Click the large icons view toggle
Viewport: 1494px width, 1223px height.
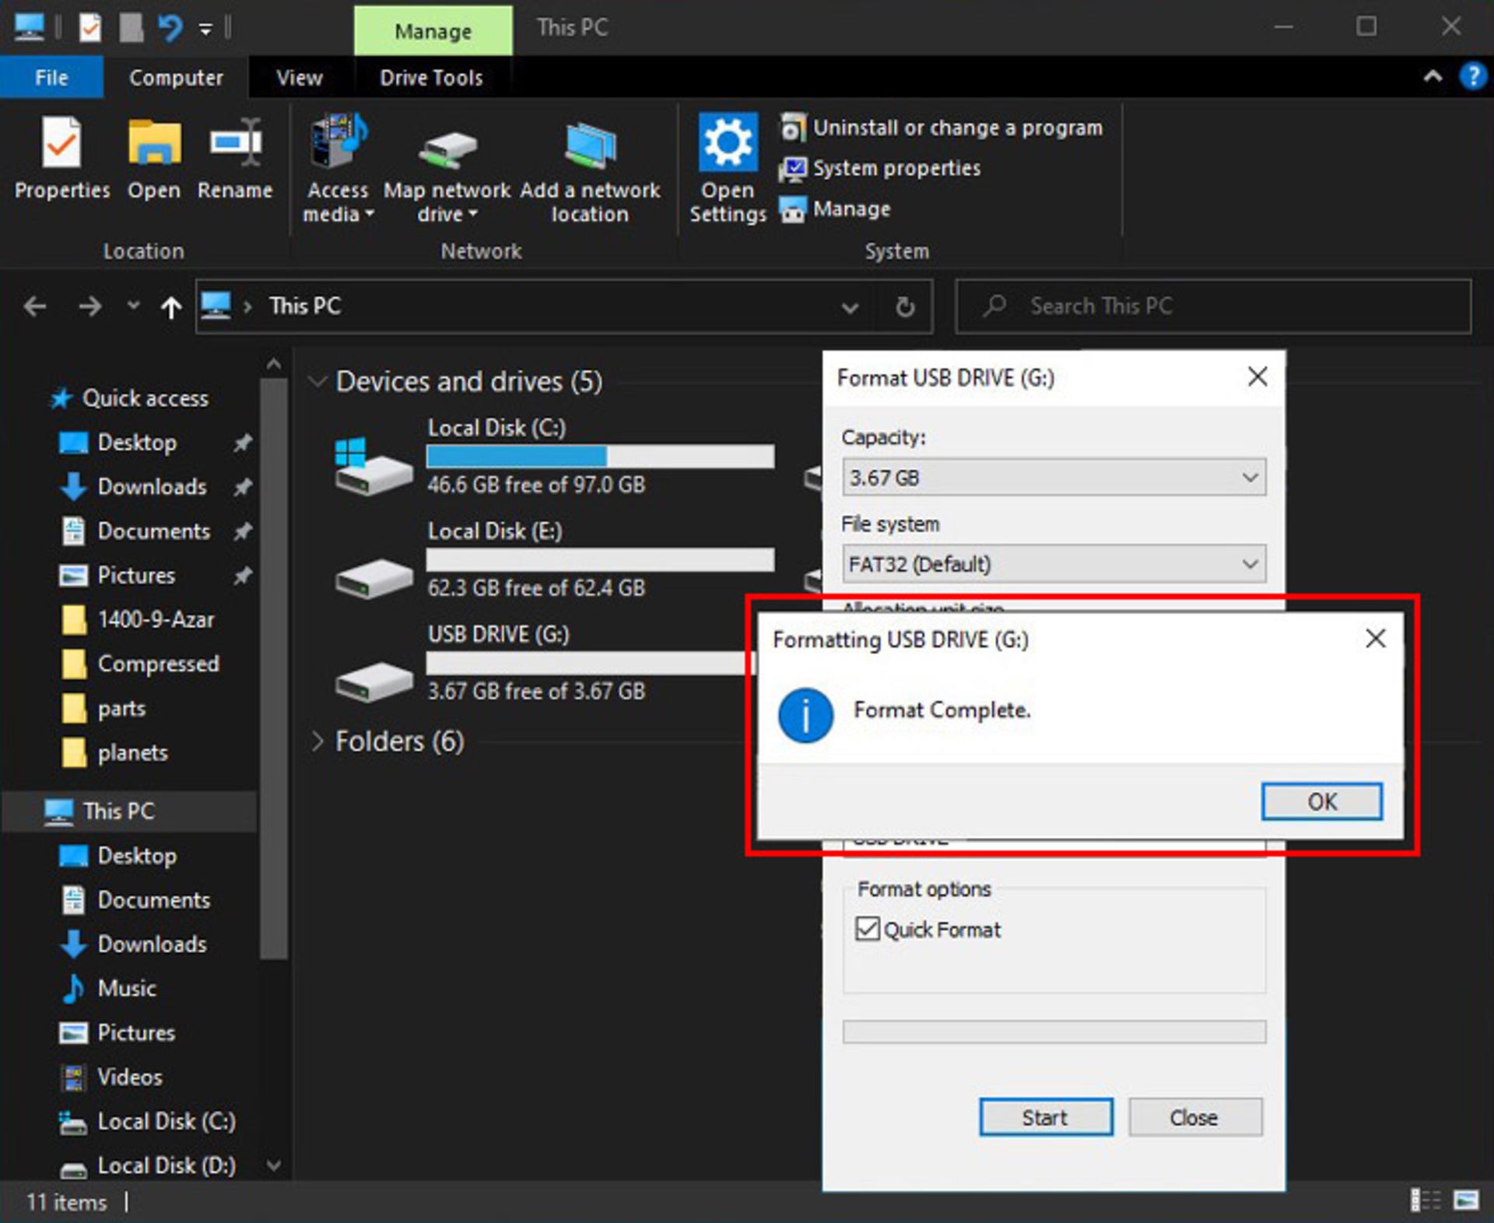pos(1466,1200)
